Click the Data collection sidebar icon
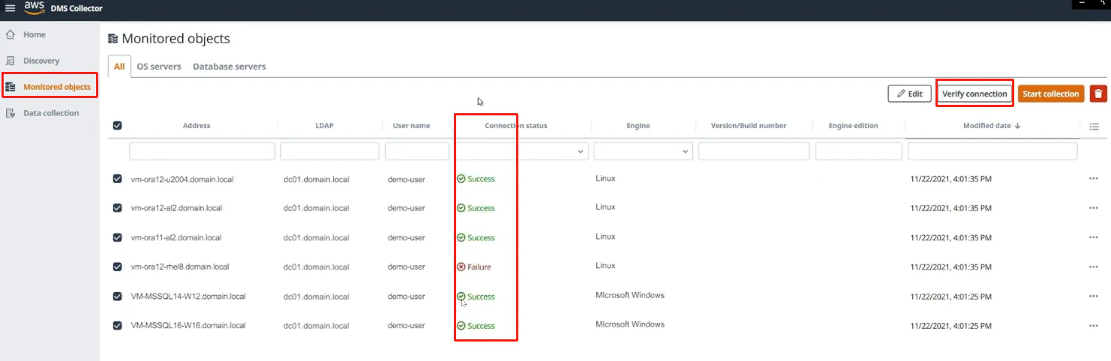The height and width of the screenshot is (361, 1111). 11,113
